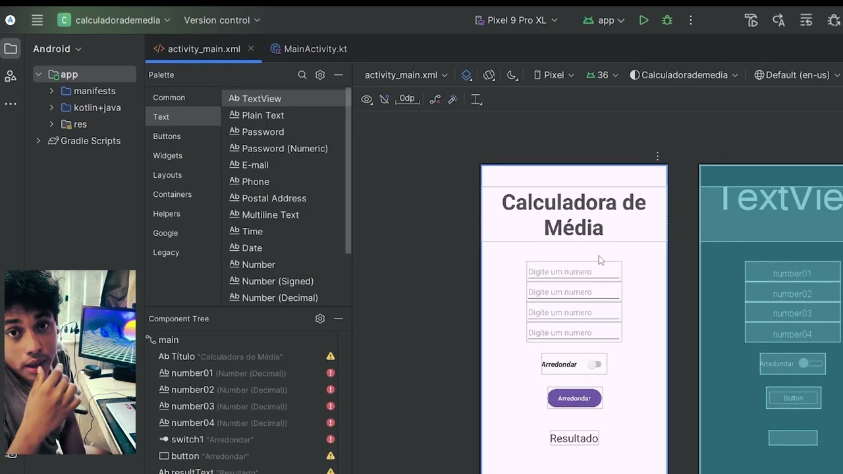This screenshot has height=474, width=843.
Task: Minimize the Palette panel
Action: click(x=339, y=75)
